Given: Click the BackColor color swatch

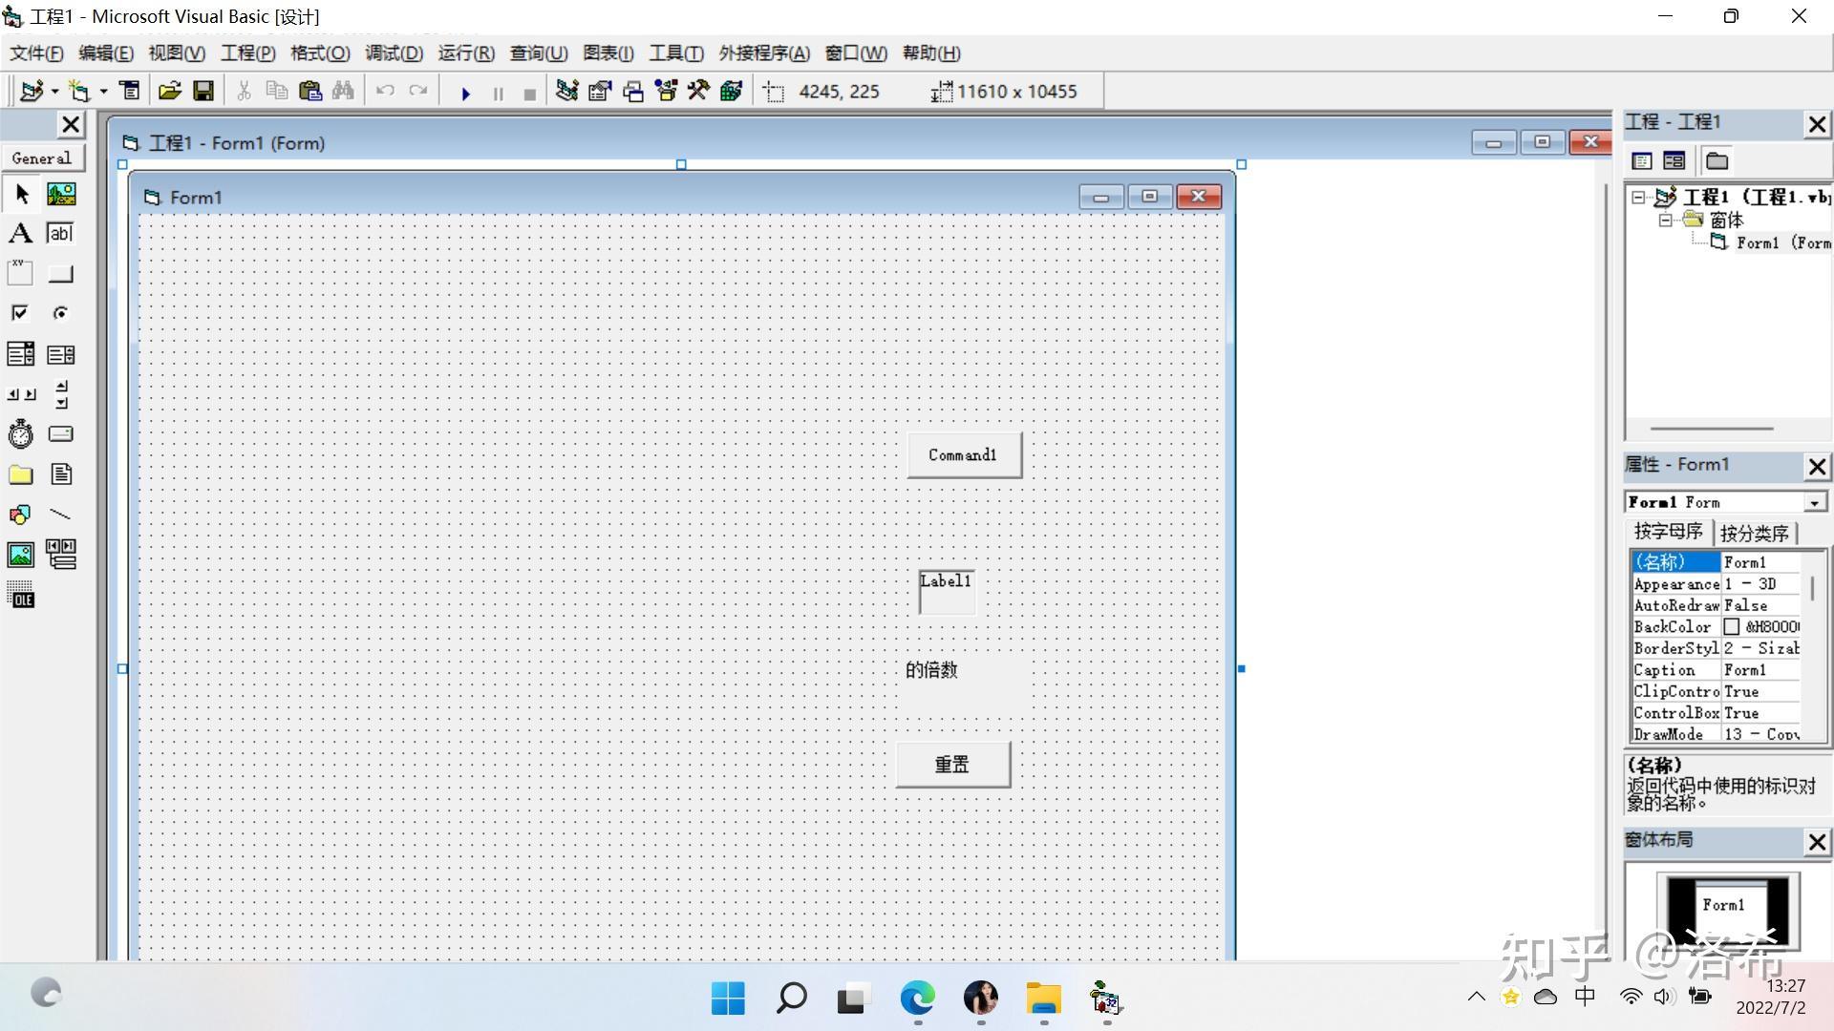Looking at the screenshot, I should click(x=1731, y=627).
